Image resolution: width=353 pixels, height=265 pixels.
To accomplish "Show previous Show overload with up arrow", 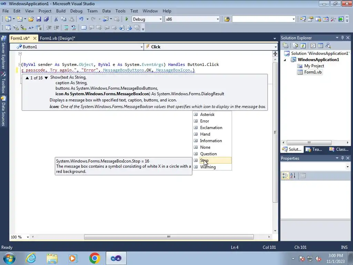I will coord(27,78).
